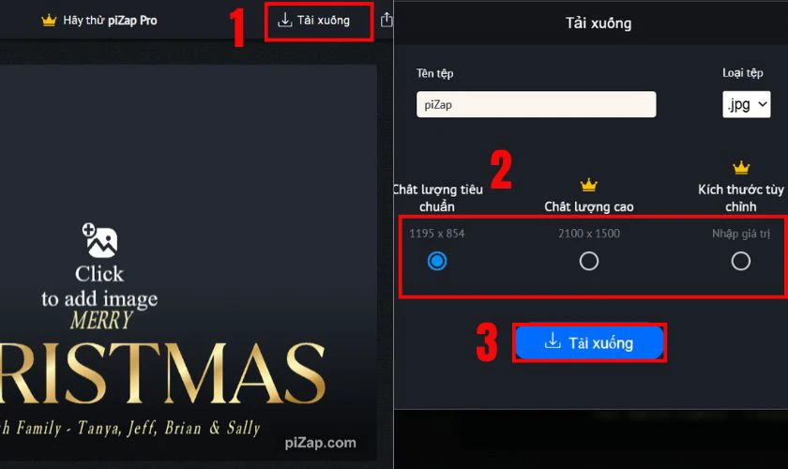This screenshot has height=469, width=788.
Task: Open the .jpg file type dropdown
Action: [747, 104]
